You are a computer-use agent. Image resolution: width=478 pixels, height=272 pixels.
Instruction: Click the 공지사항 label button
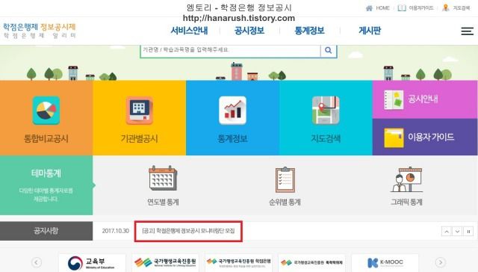point(46,231)
